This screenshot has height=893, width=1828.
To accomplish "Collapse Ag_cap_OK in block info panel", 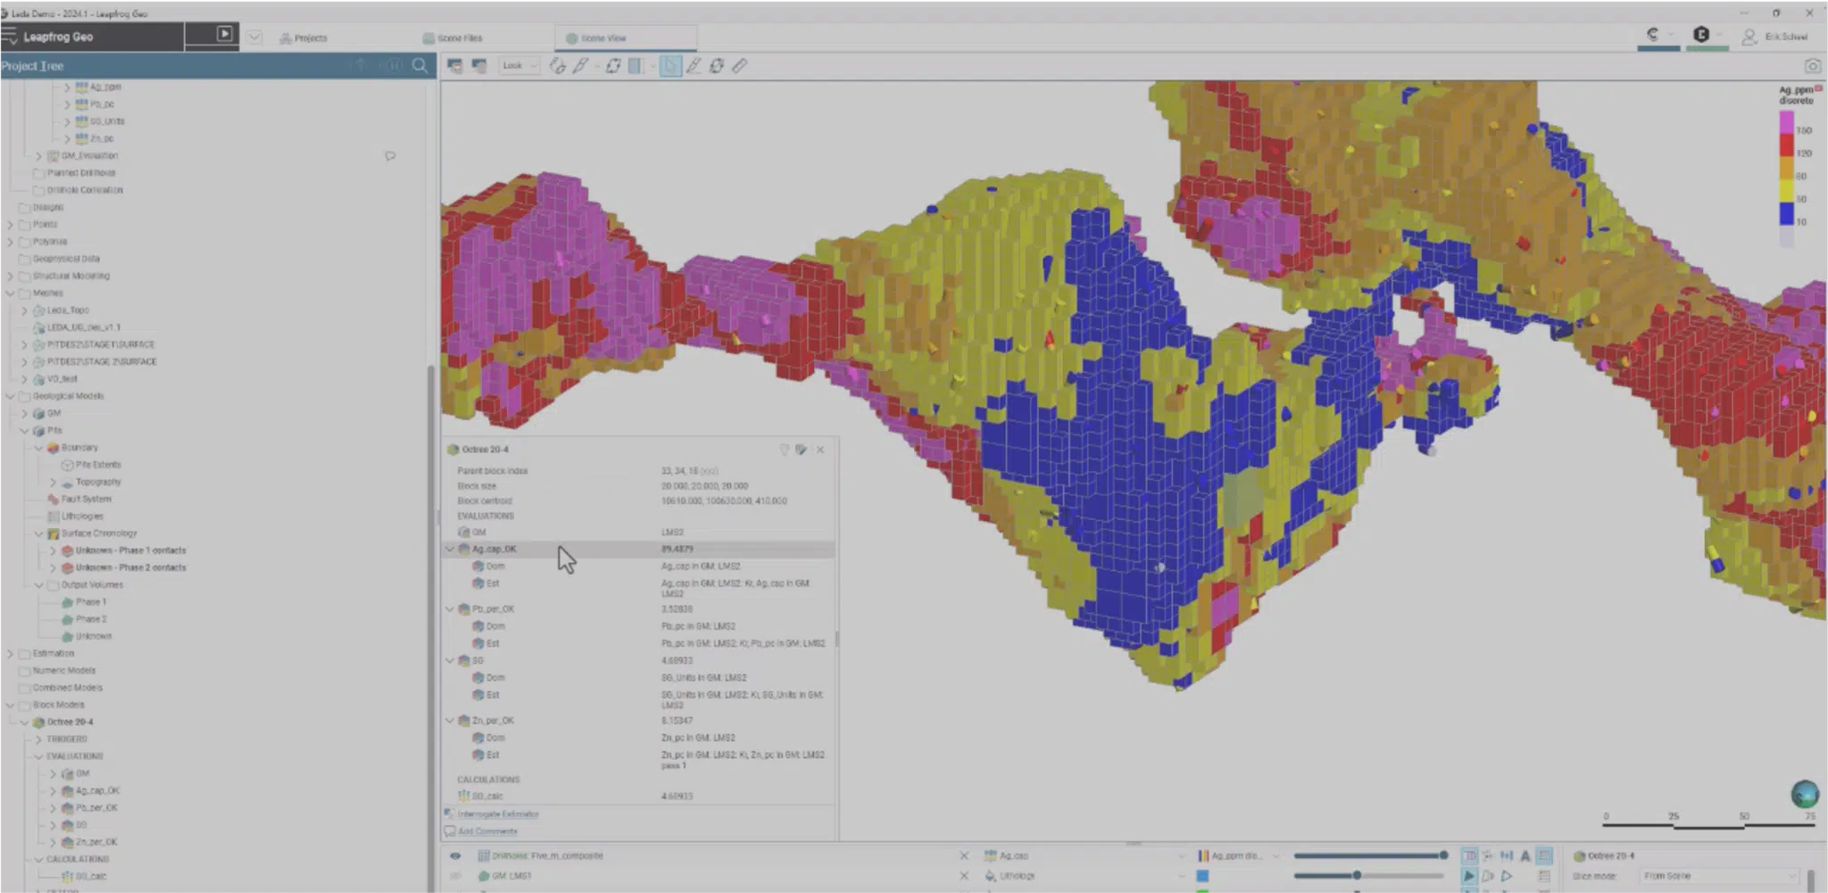I will (450, 550).
